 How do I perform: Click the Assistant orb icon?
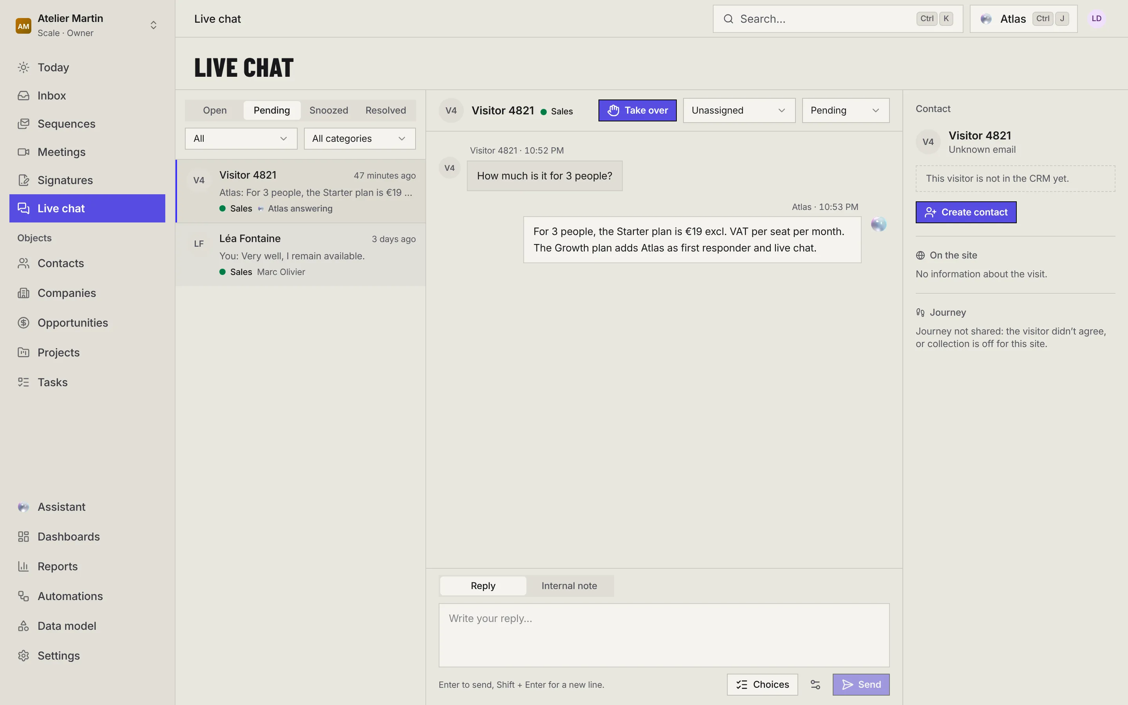(x=23, y=507)
